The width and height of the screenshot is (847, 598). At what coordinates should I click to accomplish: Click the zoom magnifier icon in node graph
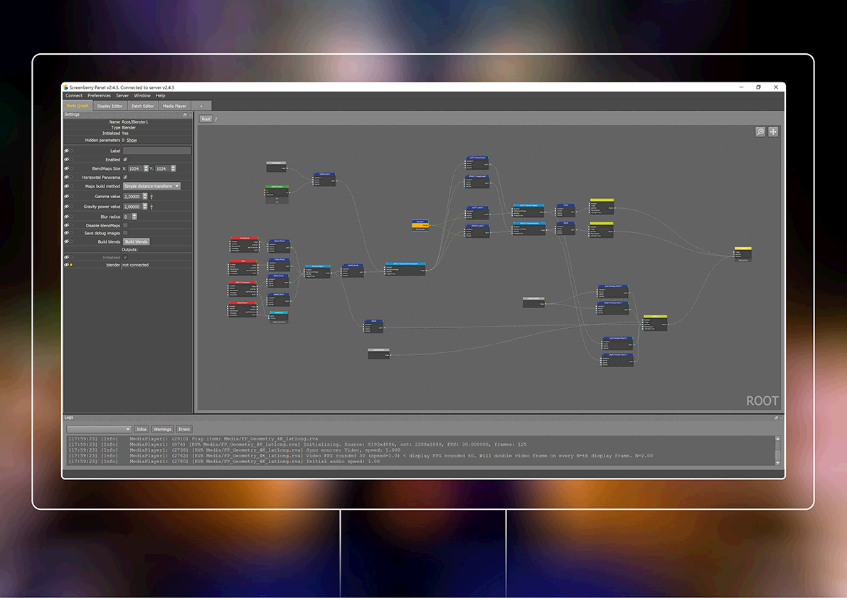coord(760,131)
